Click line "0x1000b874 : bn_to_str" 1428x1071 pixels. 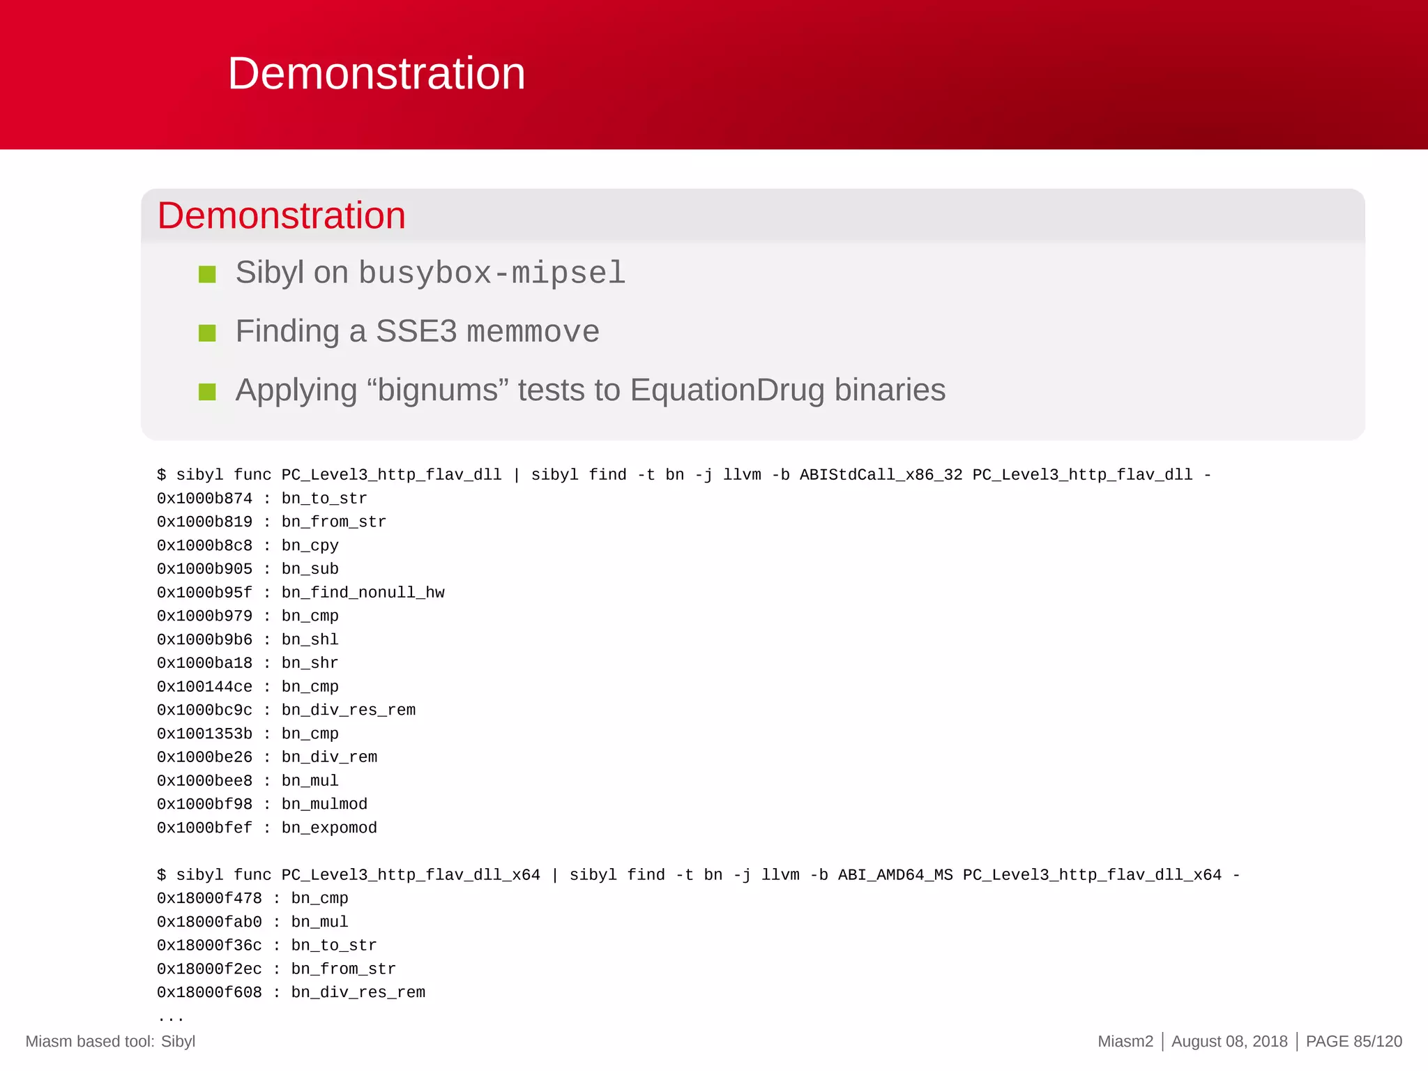tap(261, 499)
